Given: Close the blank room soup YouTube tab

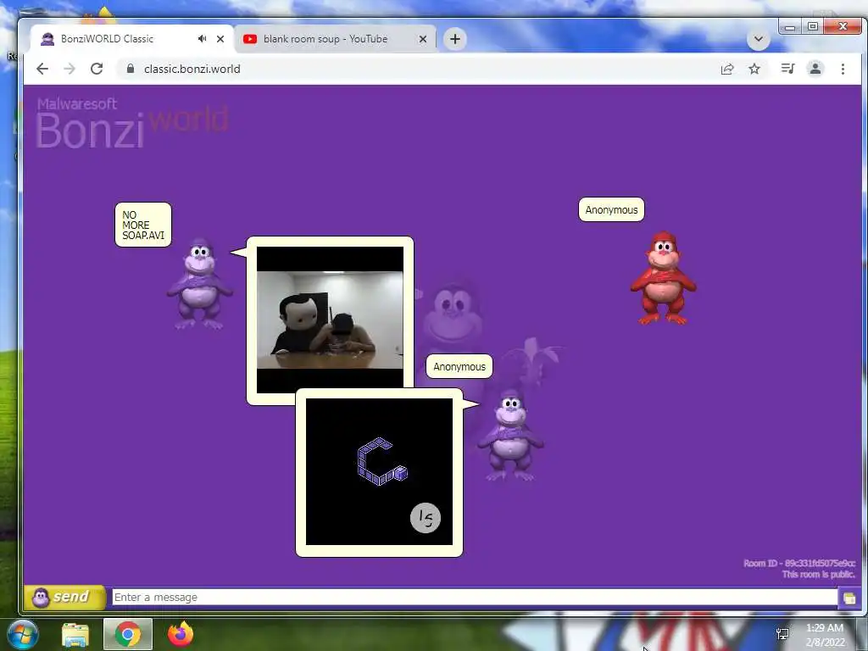Looking at the screenshot, I should click(x=423, y=39).
